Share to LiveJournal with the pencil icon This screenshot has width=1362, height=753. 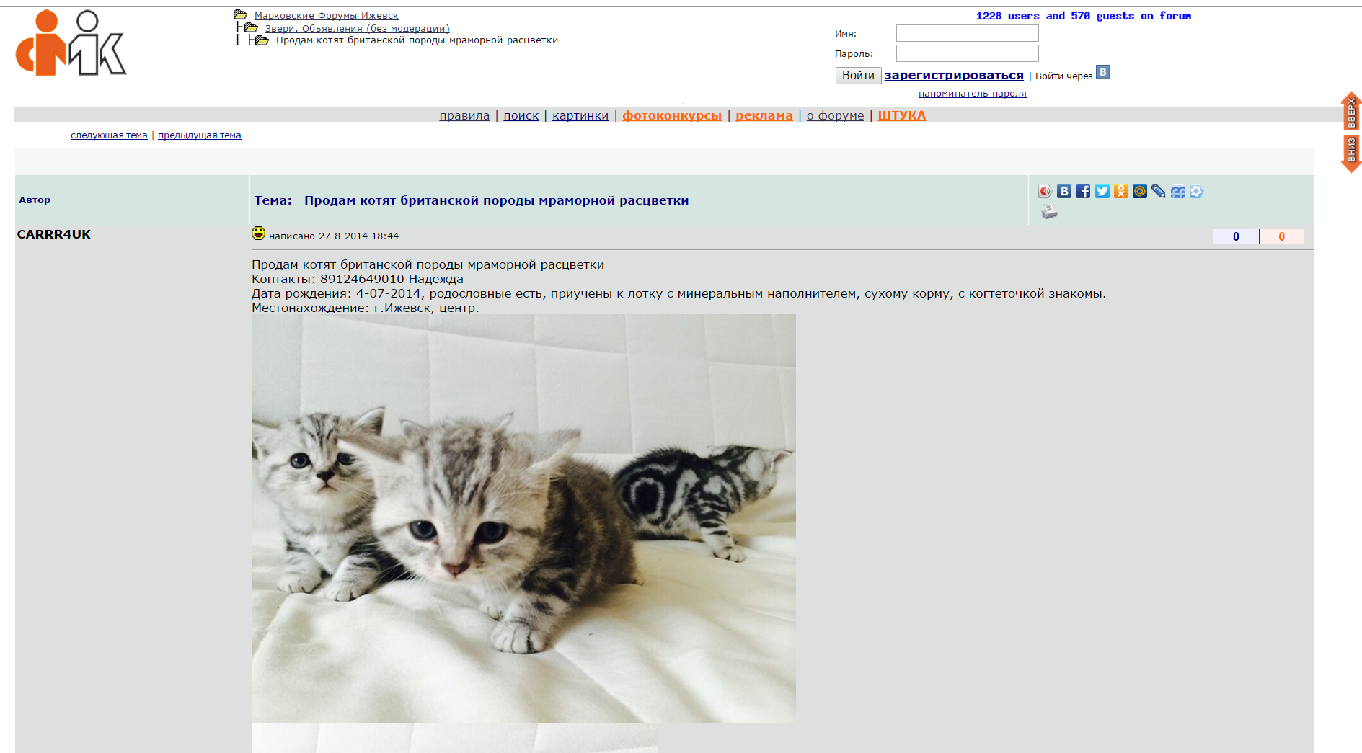click(x=1158, y=191)
